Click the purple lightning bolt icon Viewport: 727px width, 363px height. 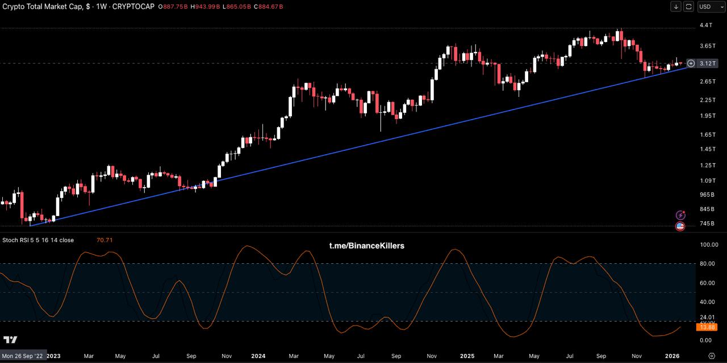tap(680, 215)
